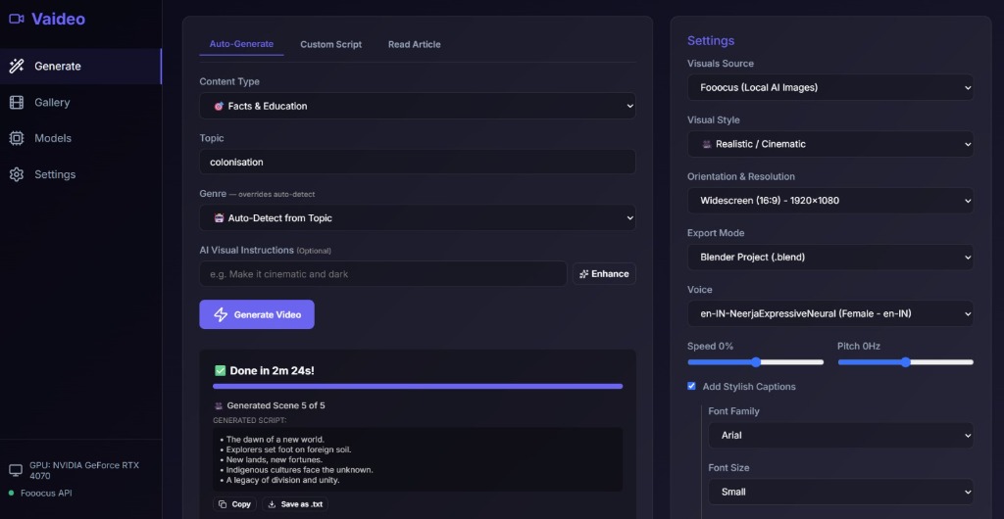
Task: Click the copy icon beside Copy
Action: click(223, 504)
